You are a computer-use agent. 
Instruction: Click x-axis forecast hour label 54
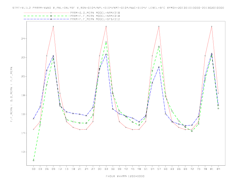(x=152, y=169)
